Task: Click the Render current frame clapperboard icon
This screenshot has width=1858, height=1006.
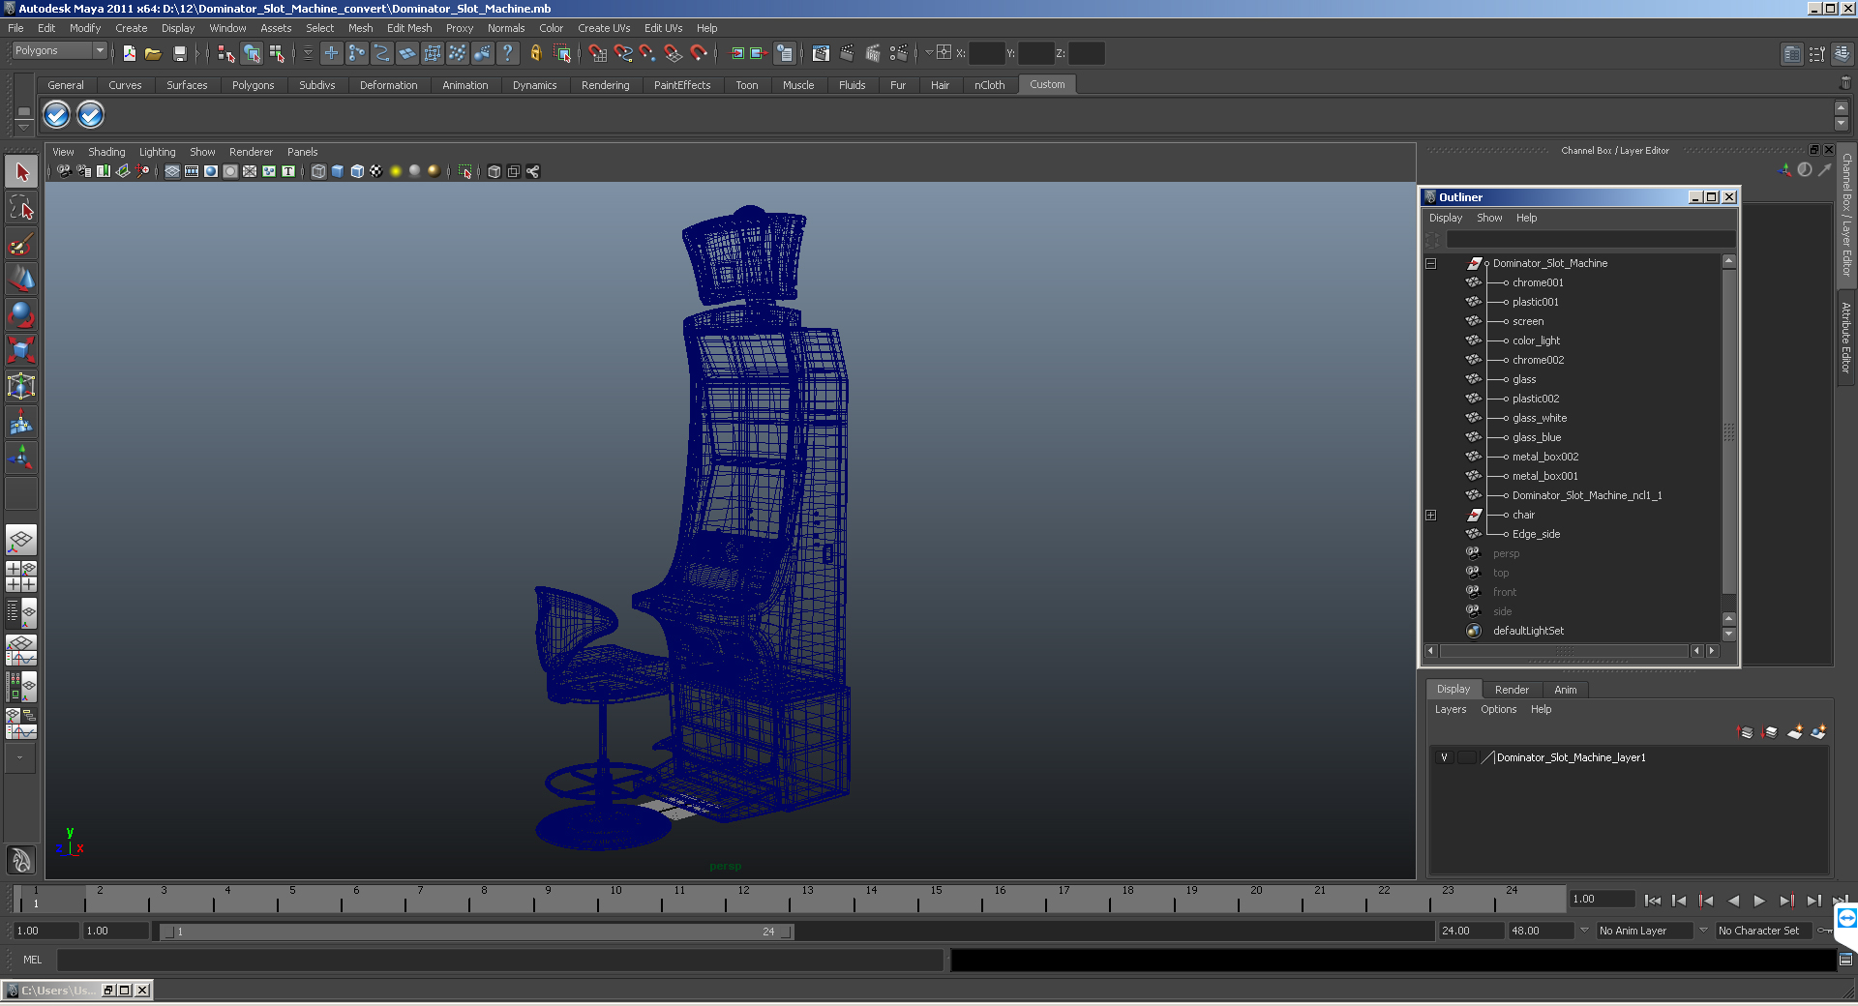Action: [x=848, y=53]
